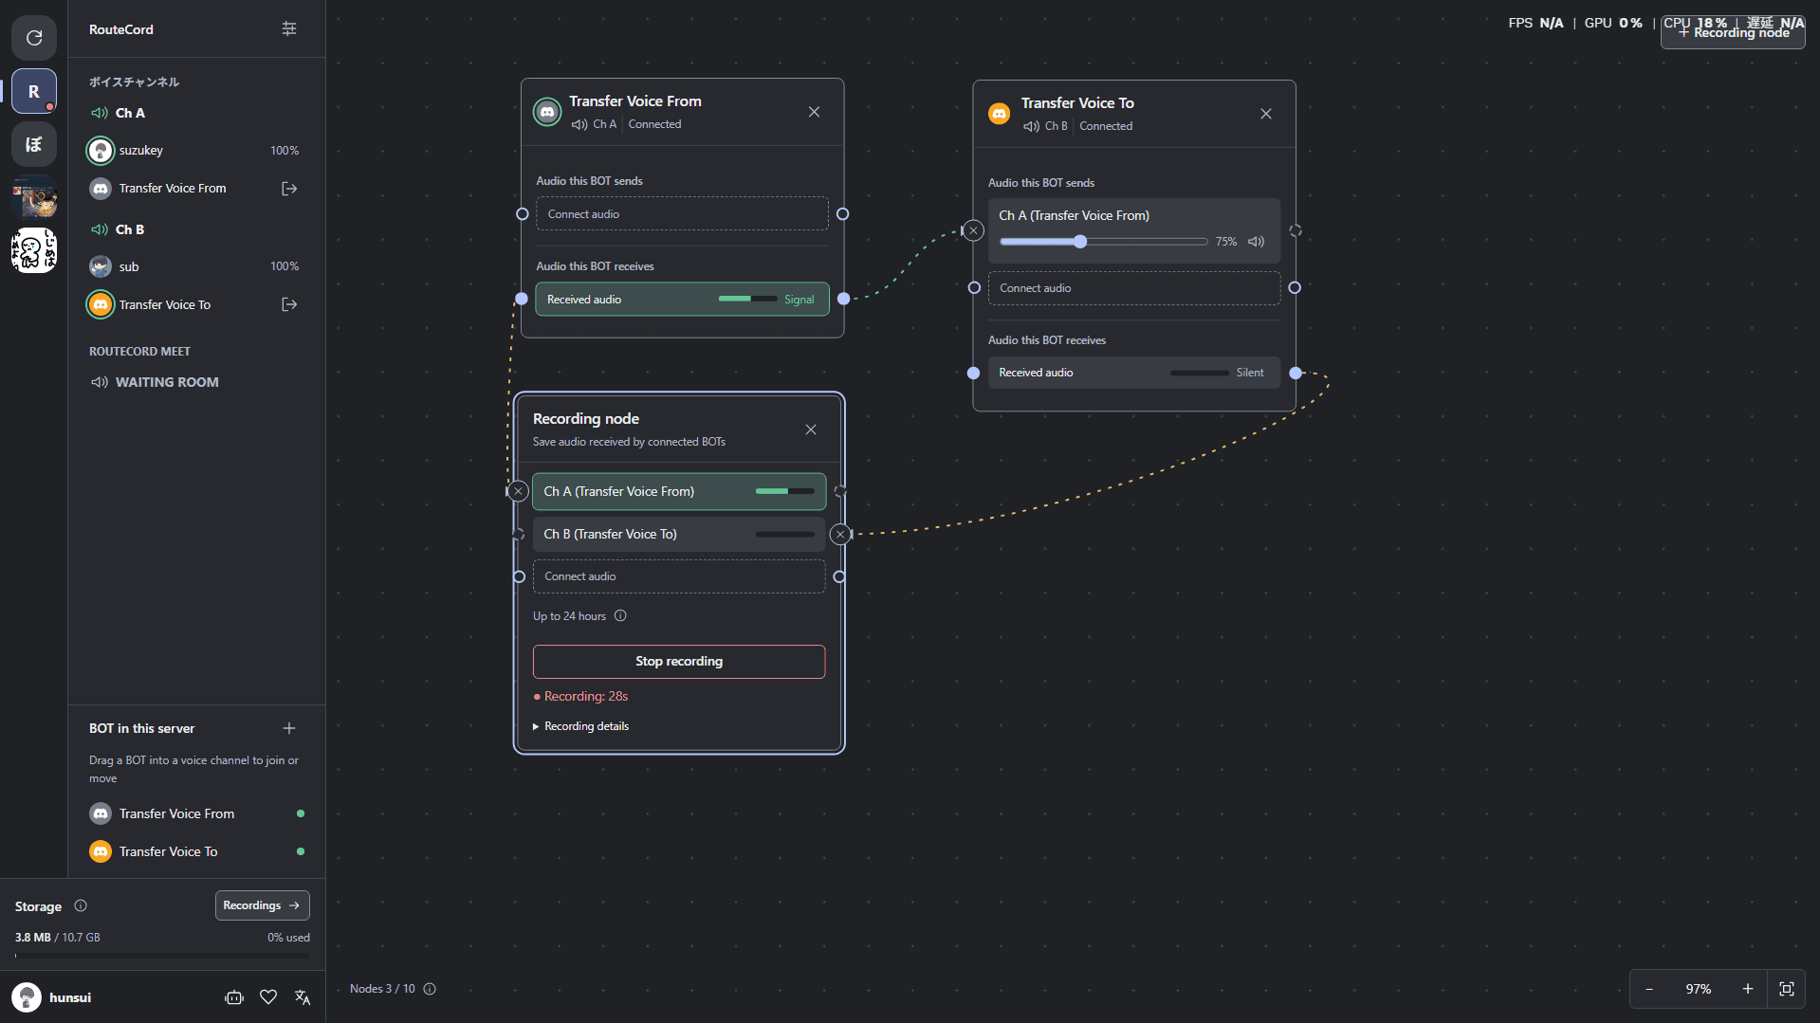Disconnect Transfer Voice From bot from Ch A
Image resolution: width=1820 pixels, height=1023 pixels.
[289, 189]
